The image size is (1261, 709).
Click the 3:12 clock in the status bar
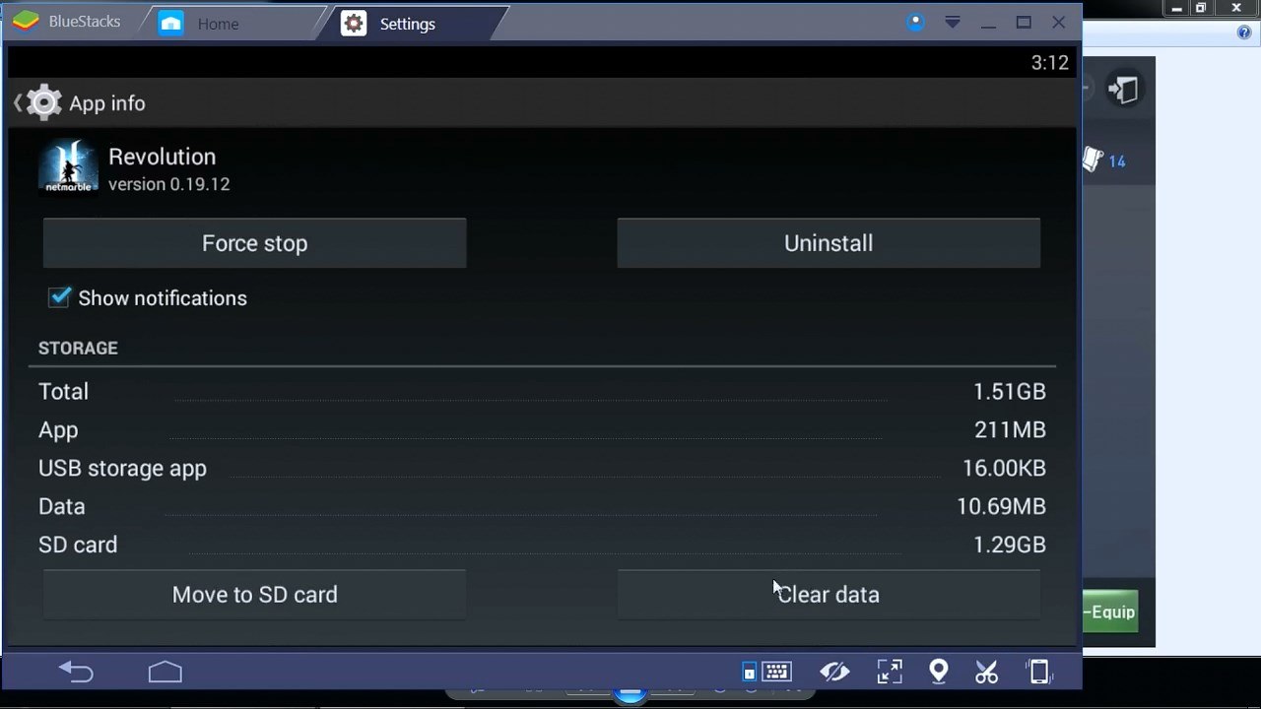pos(1049,63)
